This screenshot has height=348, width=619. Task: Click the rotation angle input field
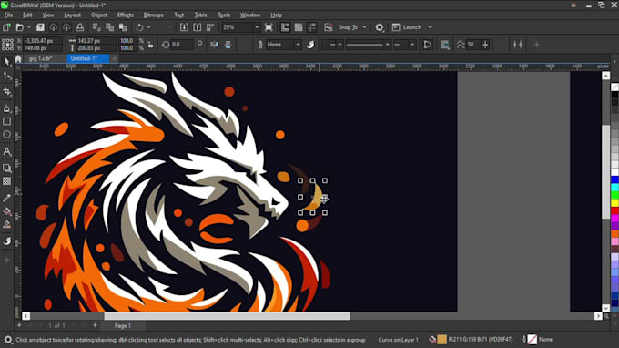point(182,45)
